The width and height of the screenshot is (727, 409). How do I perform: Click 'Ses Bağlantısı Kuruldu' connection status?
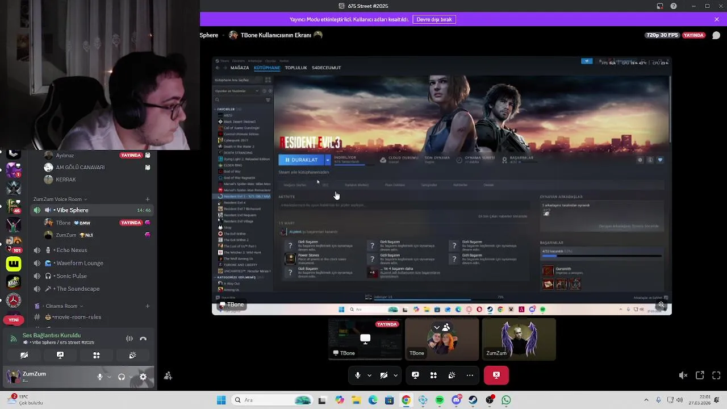(51, 335)
